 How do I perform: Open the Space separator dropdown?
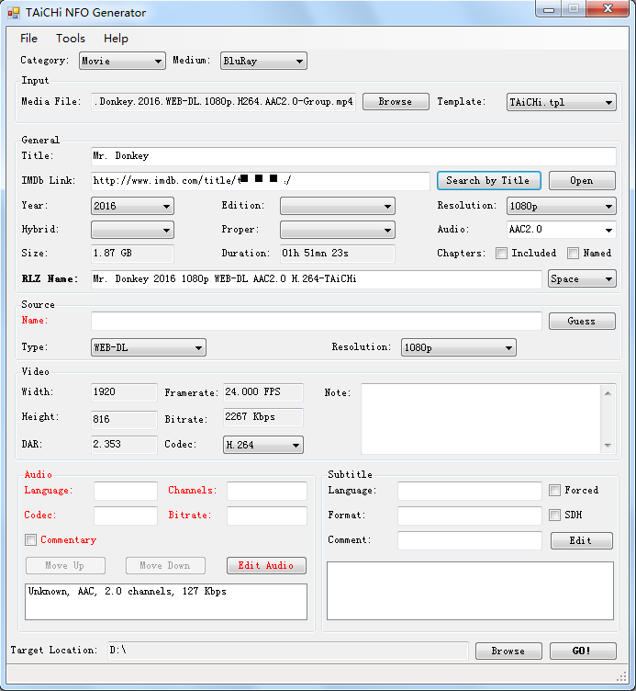582,279
